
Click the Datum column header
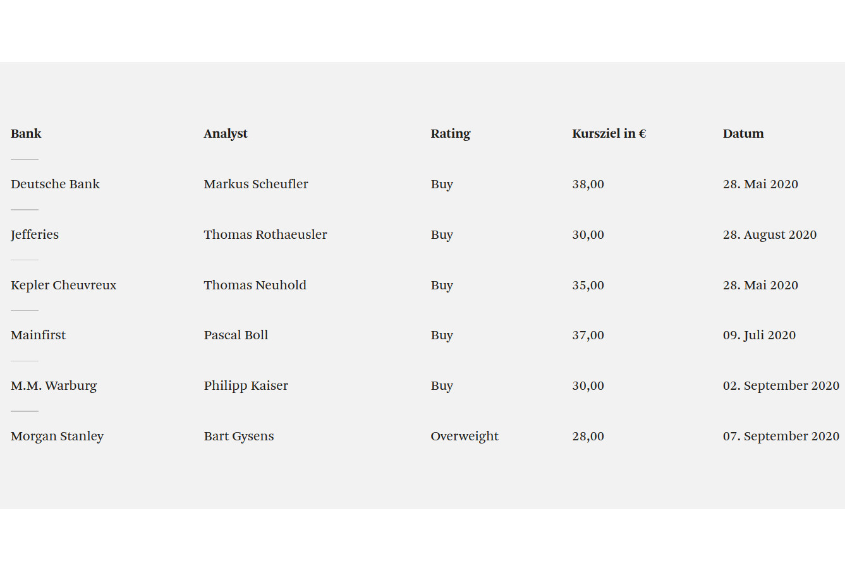pyautogui.click(x=743, y=133)
